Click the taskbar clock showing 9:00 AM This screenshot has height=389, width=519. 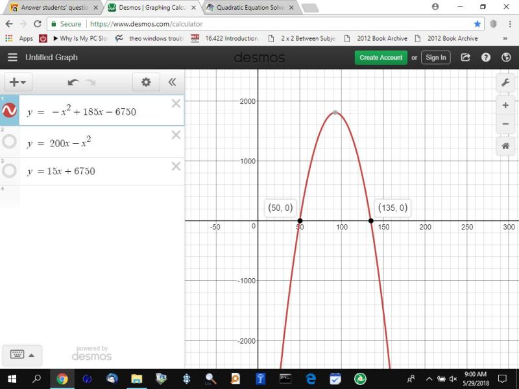pyautogui.click(x=476, y=379)
